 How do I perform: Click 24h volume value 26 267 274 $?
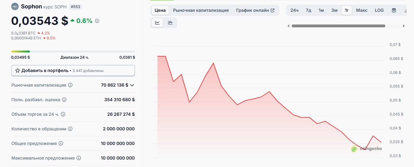coord(121,114)
